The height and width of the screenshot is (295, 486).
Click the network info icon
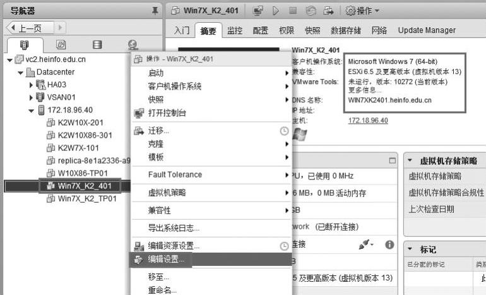click(x=389, y=244)
